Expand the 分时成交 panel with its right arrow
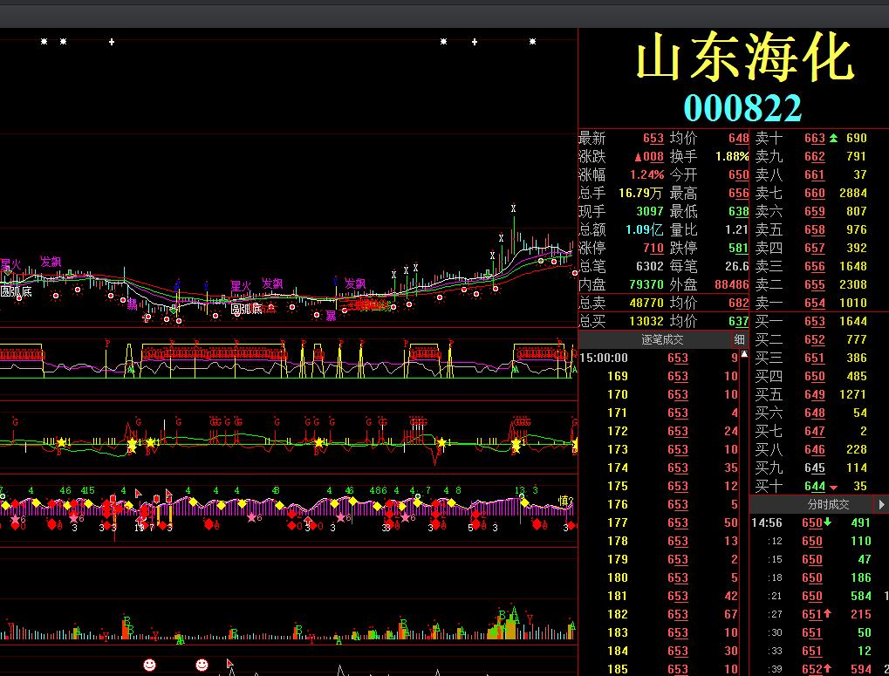The width and height of the screenshot is (889, 676). [x=882, y=504]
